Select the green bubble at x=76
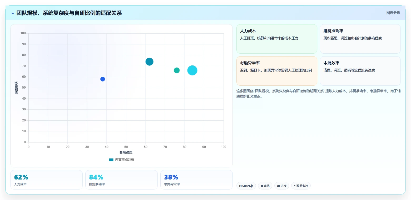Screen dimensions: 411x200 pos(177,70)
